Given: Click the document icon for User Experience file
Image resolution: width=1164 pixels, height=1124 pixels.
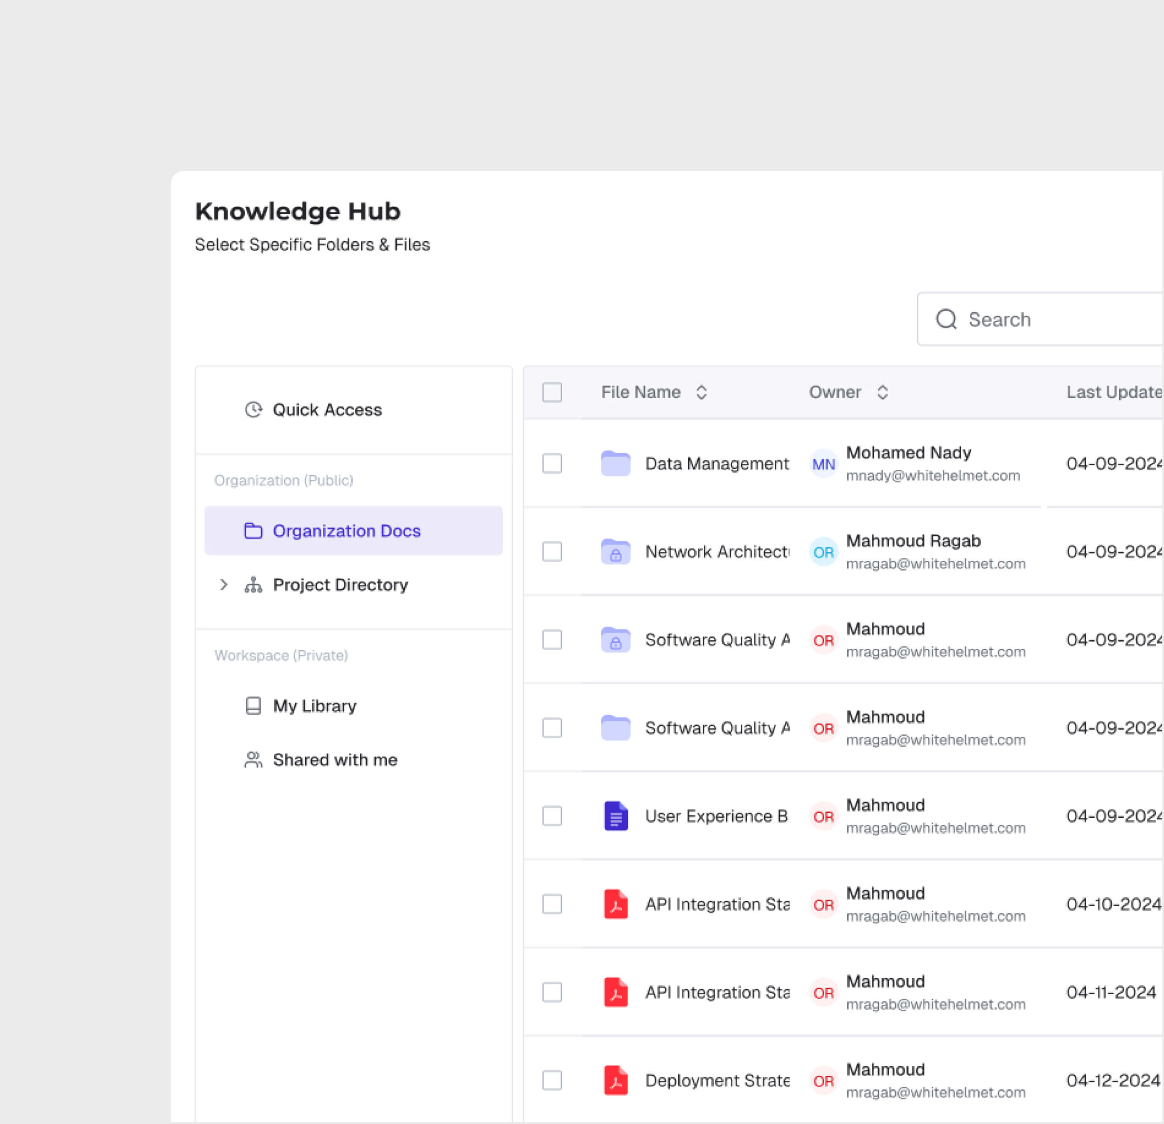Looking at the screenshot, I should [x=615, y=816].
